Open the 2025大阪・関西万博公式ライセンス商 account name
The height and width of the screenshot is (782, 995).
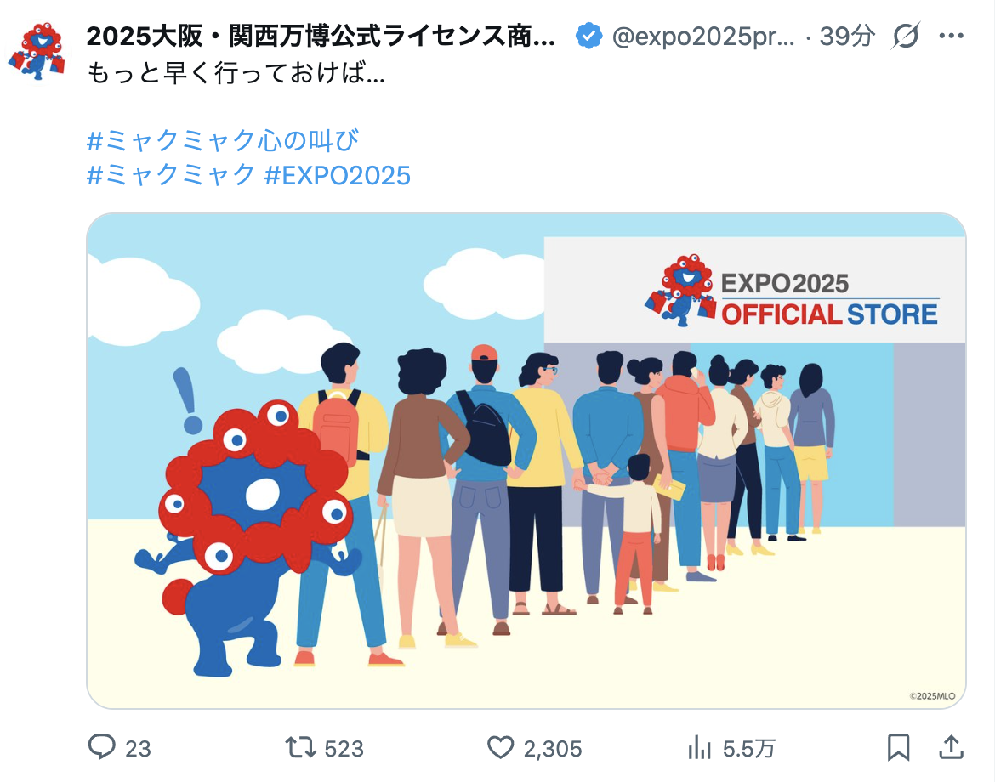click(321, 37)
